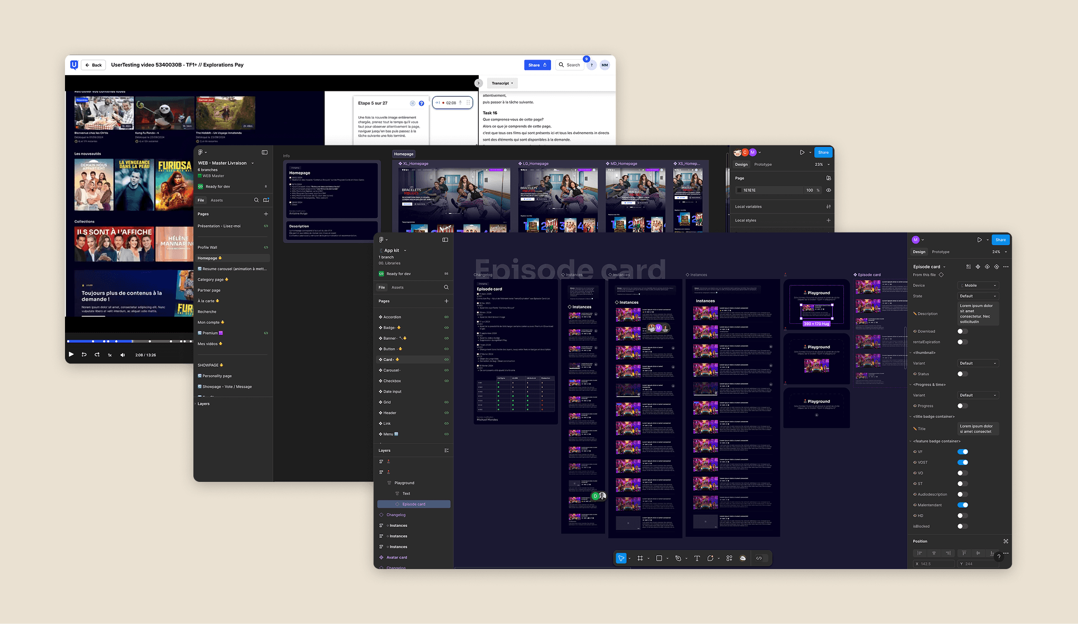
Task: Open the Device Mobile dropdown
Action: [x=978, y=285]
